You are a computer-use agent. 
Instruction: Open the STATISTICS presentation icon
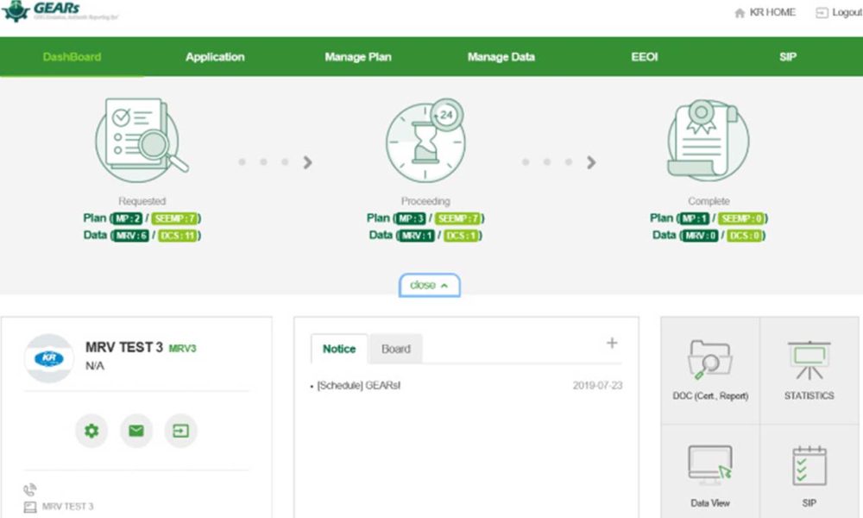(809, 360)
